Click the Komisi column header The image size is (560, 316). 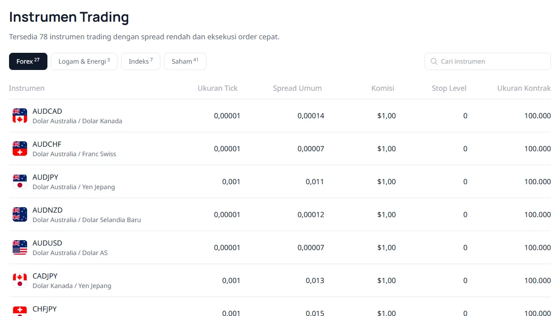[383, 88]
